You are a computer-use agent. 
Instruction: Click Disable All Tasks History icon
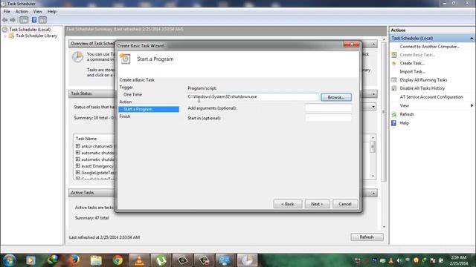pyautogui.click(x=394, y=88)
